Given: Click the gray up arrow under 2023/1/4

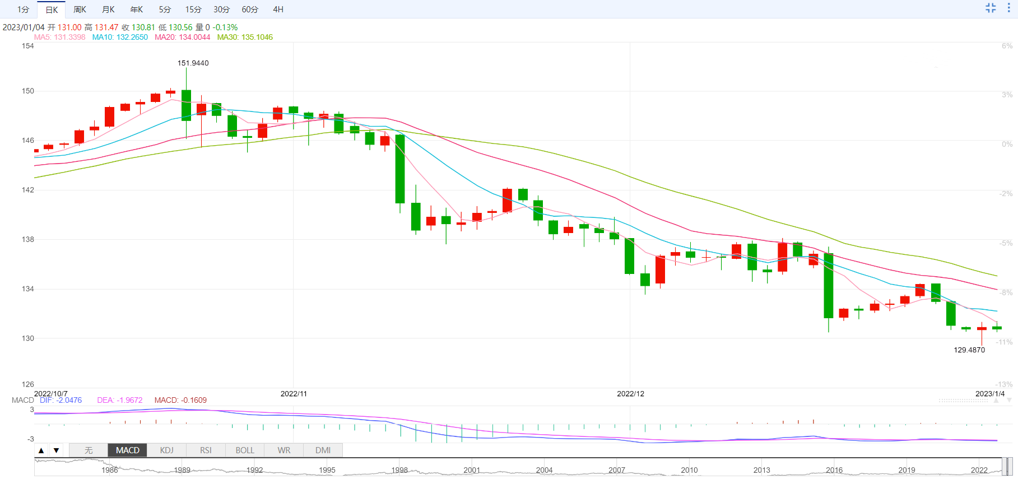Looking at the screenshot, I should click(996, 401).
